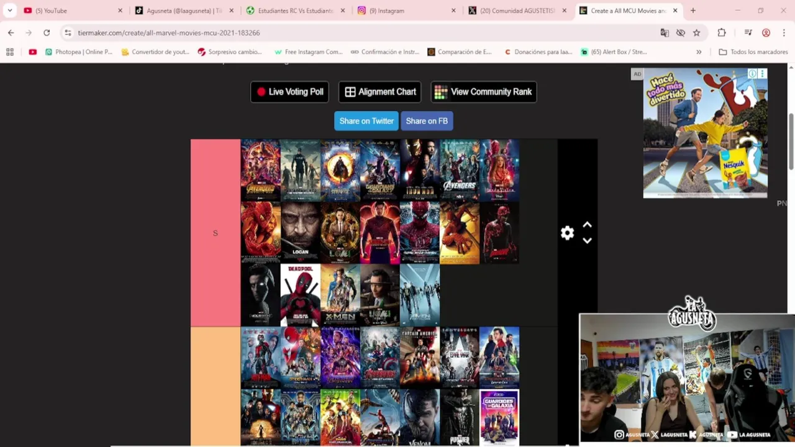
Task: Close the YouTube tab
Action: tap(120, 11)
